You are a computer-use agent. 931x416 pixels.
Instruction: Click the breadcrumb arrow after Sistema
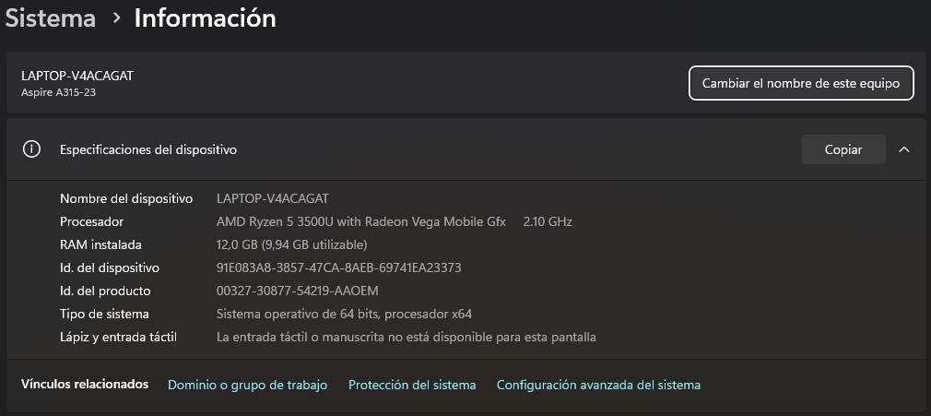coord(116,18)
